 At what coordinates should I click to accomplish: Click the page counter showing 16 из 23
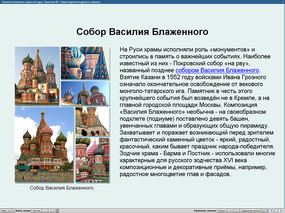coord(275,211)
